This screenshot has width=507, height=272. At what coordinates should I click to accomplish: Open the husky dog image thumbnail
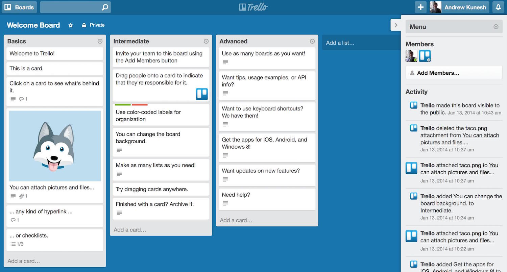(x=55, y=146)
